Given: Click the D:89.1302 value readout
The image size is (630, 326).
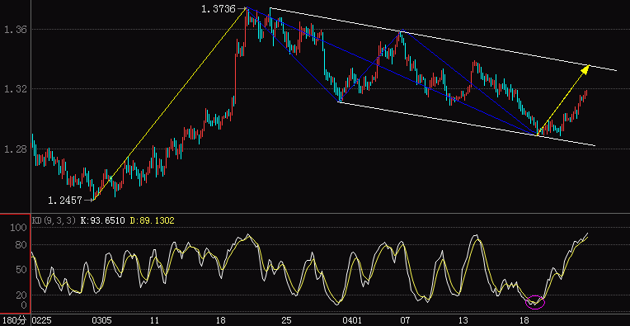Looking at the screenshot, I should pyautogui.click(x=153, y=220).
